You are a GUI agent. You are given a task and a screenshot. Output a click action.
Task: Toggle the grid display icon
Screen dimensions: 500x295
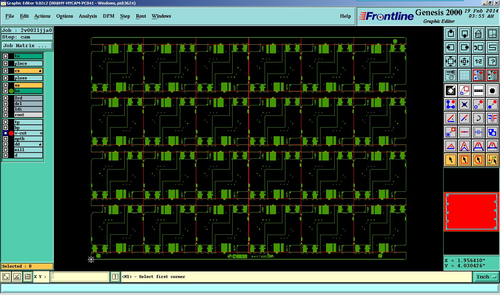point(465,75)
